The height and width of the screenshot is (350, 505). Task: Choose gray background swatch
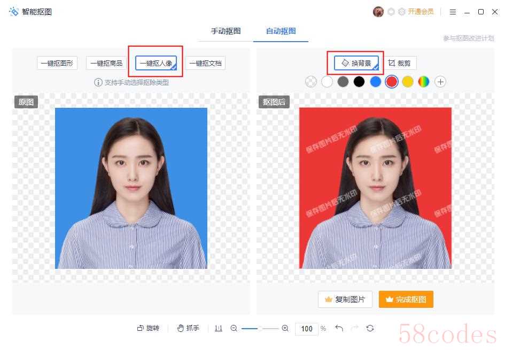pos(343,82)
